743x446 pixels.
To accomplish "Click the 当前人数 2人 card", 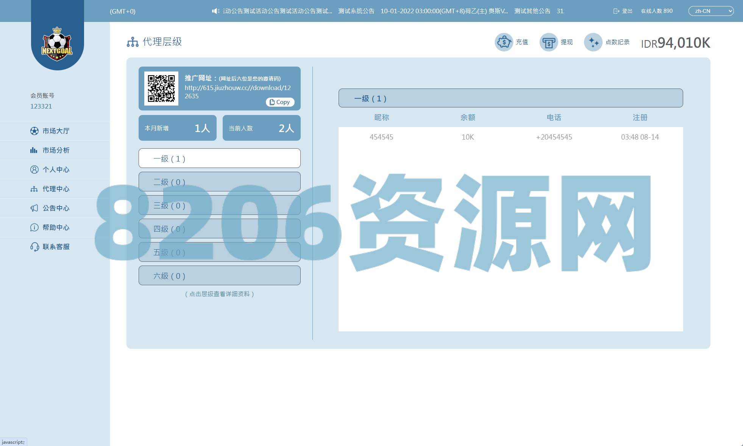I will [262, 128].
